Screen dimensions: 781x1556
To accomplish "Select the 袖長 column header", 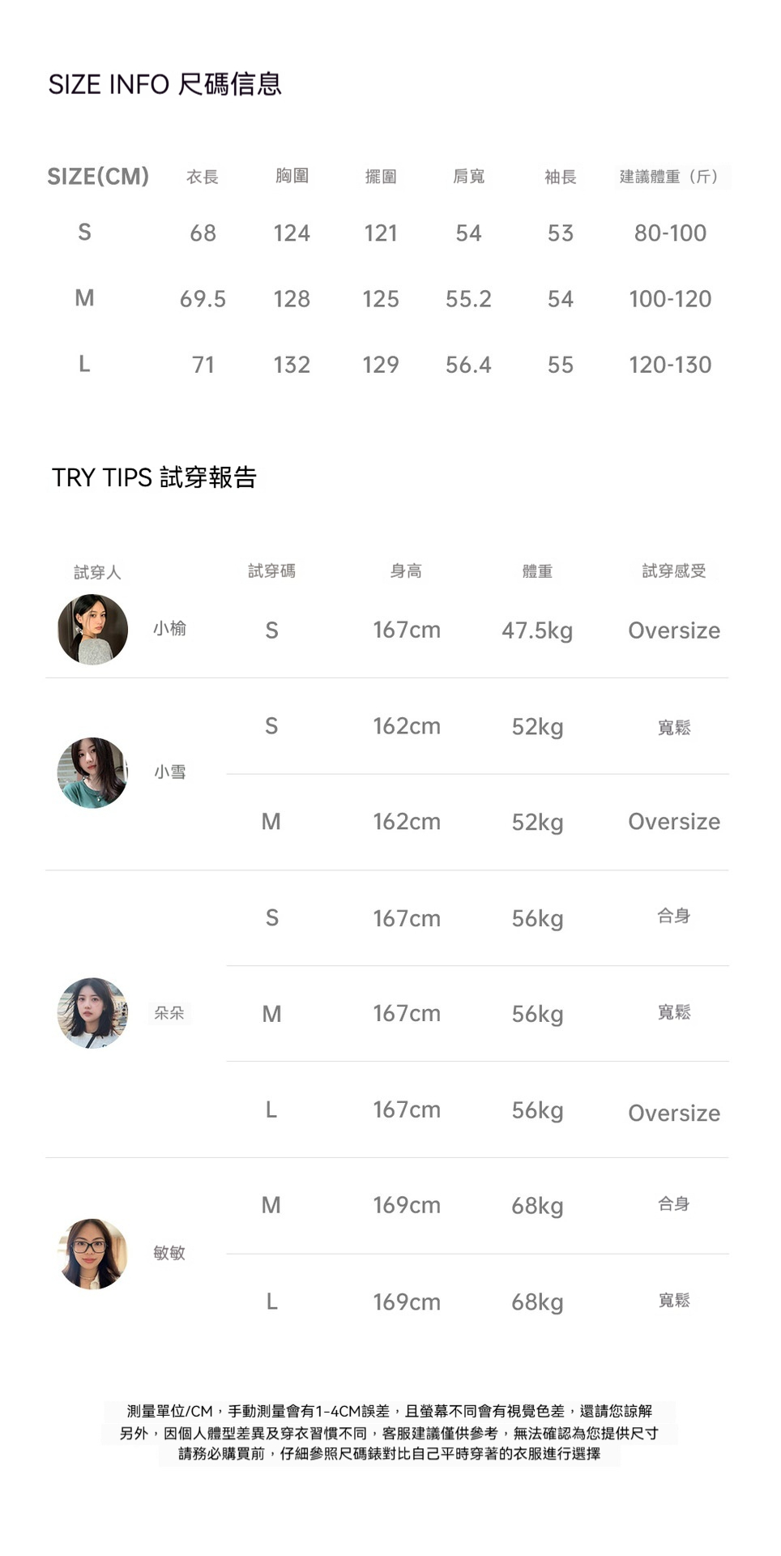I will [x=560, y=177].
